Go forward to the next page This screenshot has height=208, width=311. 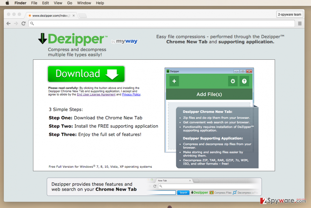[x=16, y=24]
